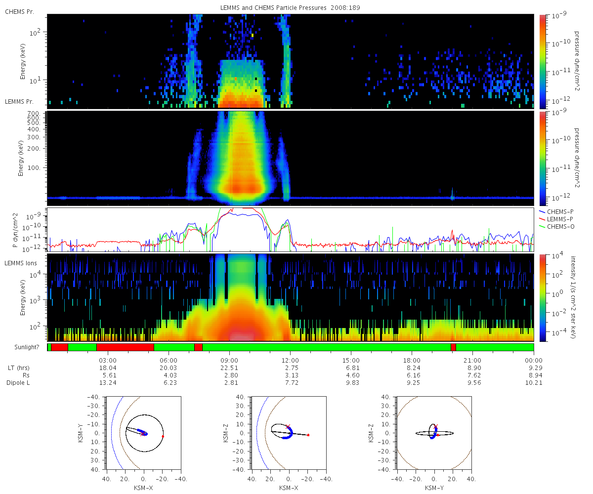Open the KSM-X versus KSM-Y orbit plot
The width and height of the screenshot is (593, 494).
click(x=144, y=433)
